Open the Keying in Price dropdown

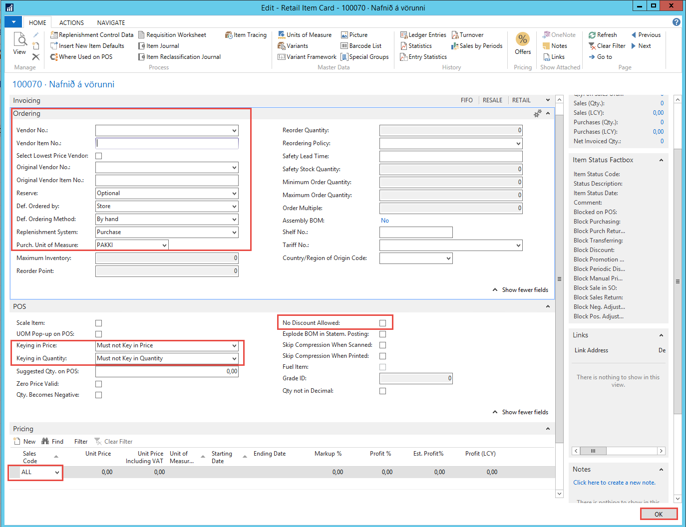coord(234,345)
